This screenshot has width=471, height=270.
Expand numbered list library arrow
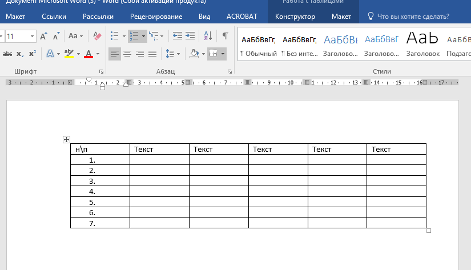[143, 37]
